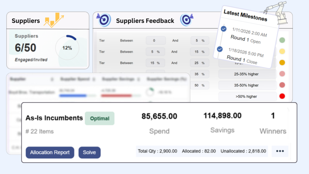Sort by the Supplier column header arrow
The image size is (309, 174).
[52, 79]
